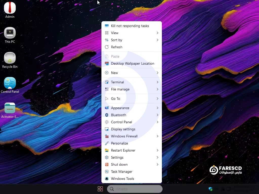Open the Recycle Bin

[10, 58]
